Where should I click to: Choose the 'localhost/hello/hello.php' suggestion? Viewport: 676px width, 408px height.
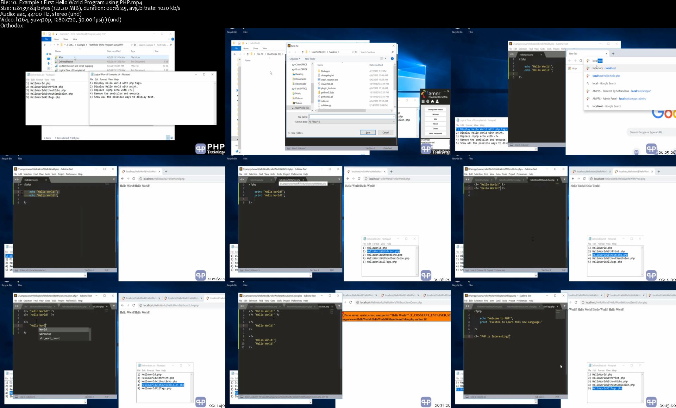click(606, 76)
